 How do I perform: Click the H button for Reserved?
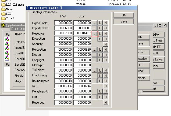pos(106,102)
